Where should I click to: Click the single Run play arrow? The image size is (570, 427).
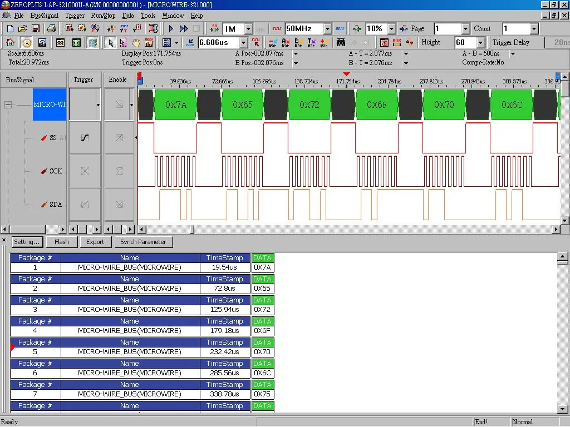(171, 29)
